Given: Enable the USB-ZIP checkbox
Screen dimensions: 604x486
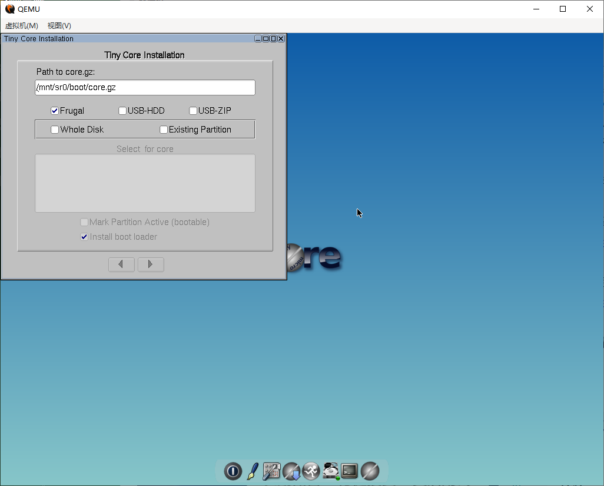Looking at the screenshot, I should click(193, 111).
